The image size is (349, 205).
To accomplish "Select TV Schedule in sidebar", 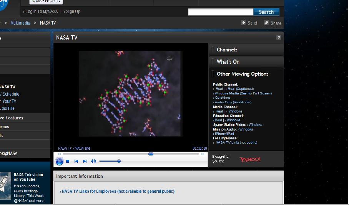I will tap(10, 94).
